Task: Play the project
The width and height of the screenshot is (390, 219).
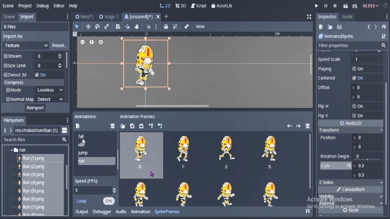Action: coord(316,6)
